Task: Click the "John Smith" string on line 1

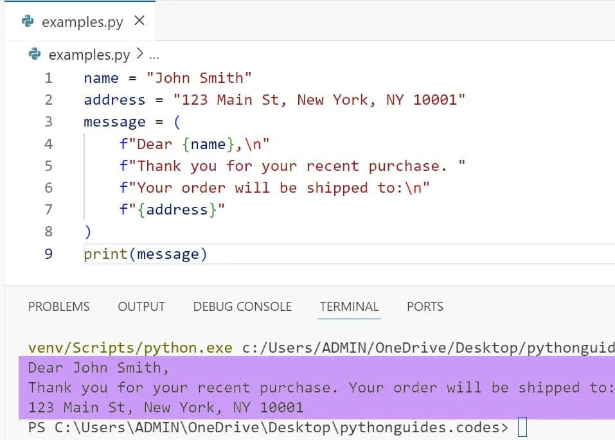Action: coord(199,78)
